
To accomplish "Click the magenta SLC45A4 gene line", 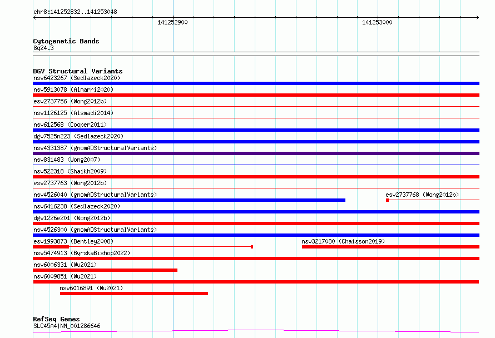I will click(256, 331).
